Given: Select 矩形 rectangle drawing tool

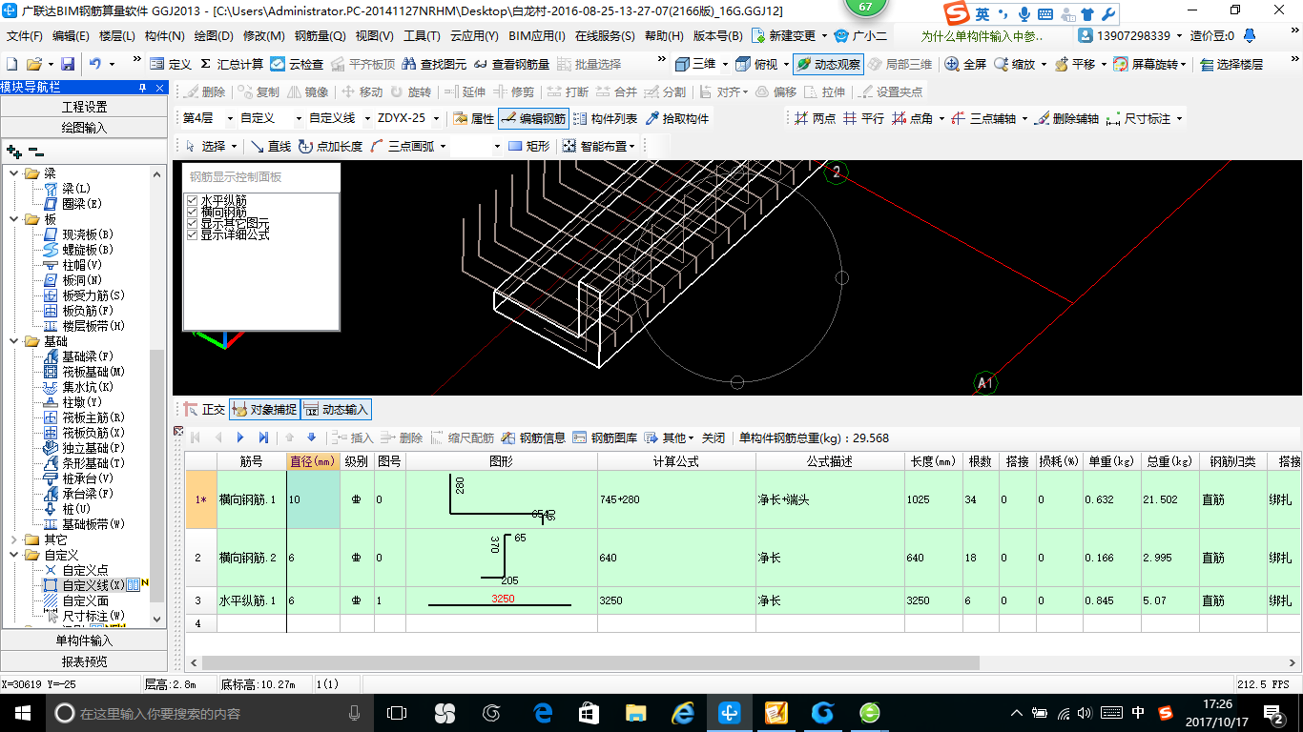Looking at the screenshot, I should click(529, 146).
